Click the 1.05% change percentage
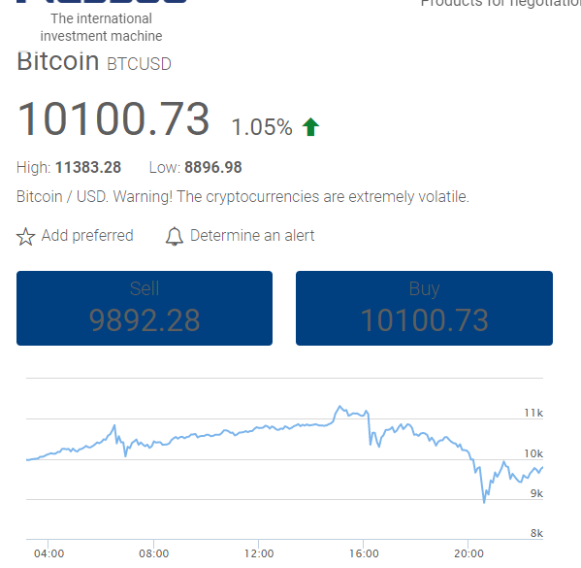 tap(262, 127)
